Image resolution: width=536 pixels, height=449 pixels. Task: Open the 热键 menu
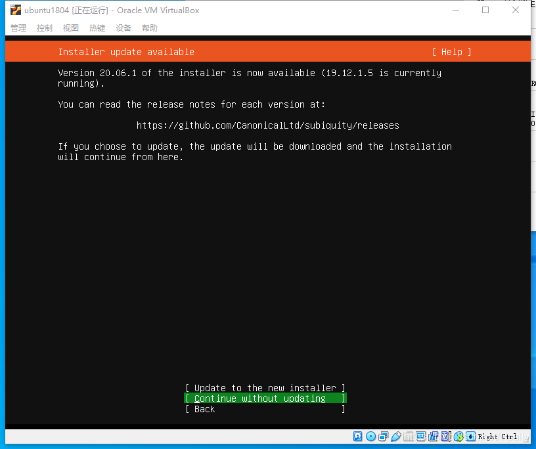pos(97,28)
